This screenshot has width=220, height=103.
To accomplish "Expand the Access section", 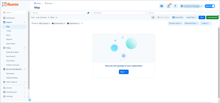I will click(x=24, y=88).
